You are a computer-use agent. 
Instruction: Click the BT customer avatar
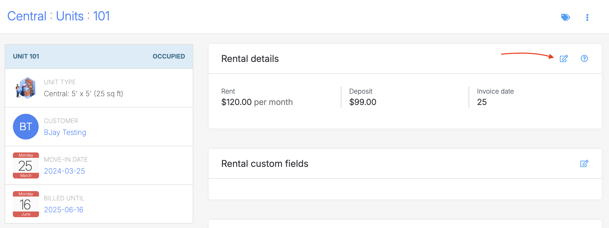26,127
